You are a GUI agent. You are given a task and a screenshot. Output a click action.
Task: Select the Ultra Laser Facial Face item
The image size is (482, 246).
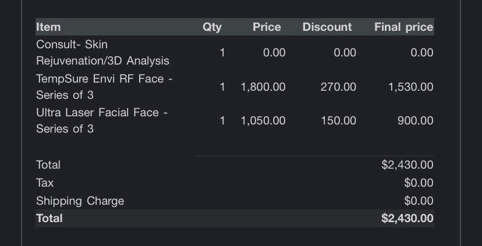tap(102, 120)
